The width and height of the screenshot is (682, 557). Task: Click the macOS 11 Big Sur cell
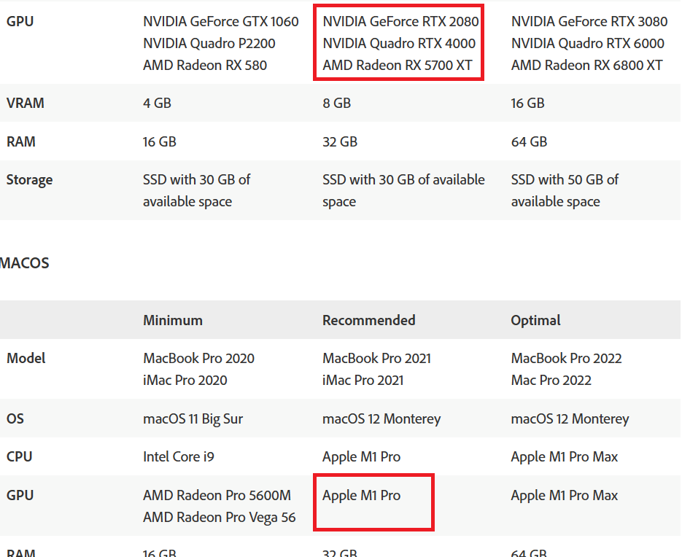(193, 418)
